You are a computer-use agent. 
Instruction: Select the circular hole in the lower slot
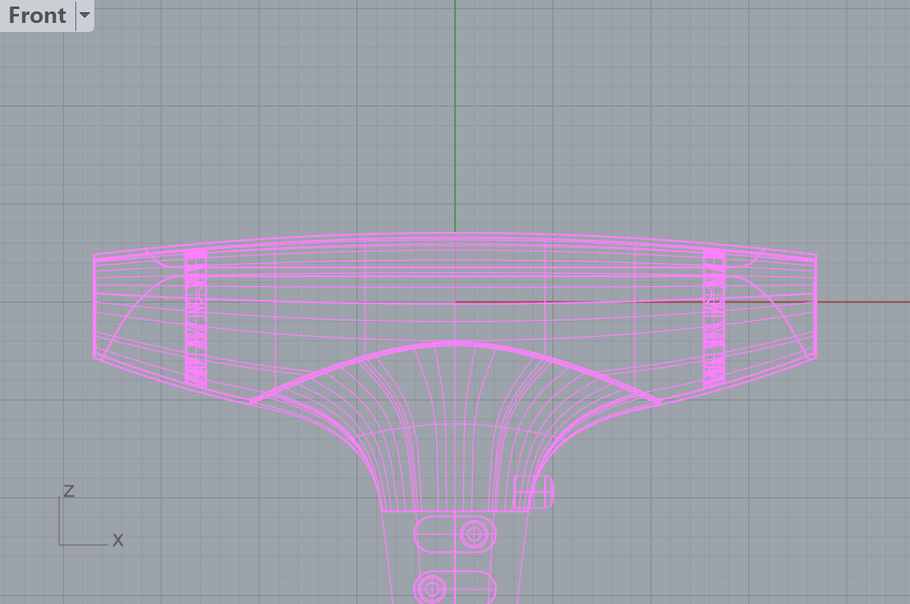pos(432,587)
